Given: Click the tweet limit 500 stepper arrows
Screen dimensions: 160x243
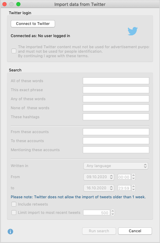Looking at the screenshot, I should pyautogui.click(x=113, y=212).
